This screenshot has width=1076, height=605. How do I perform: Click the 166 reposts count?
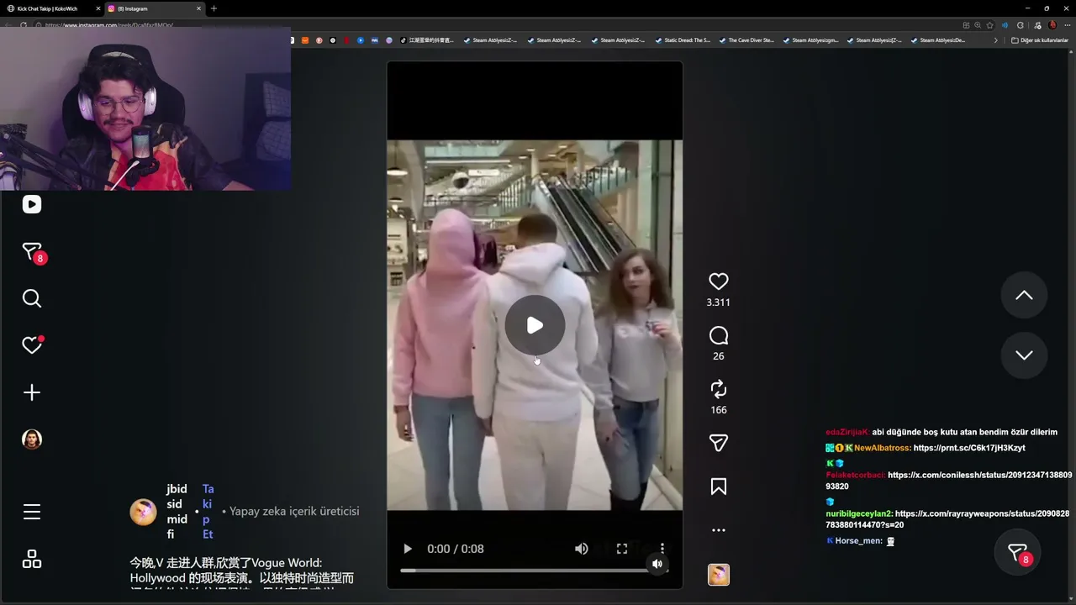[718, 410]
